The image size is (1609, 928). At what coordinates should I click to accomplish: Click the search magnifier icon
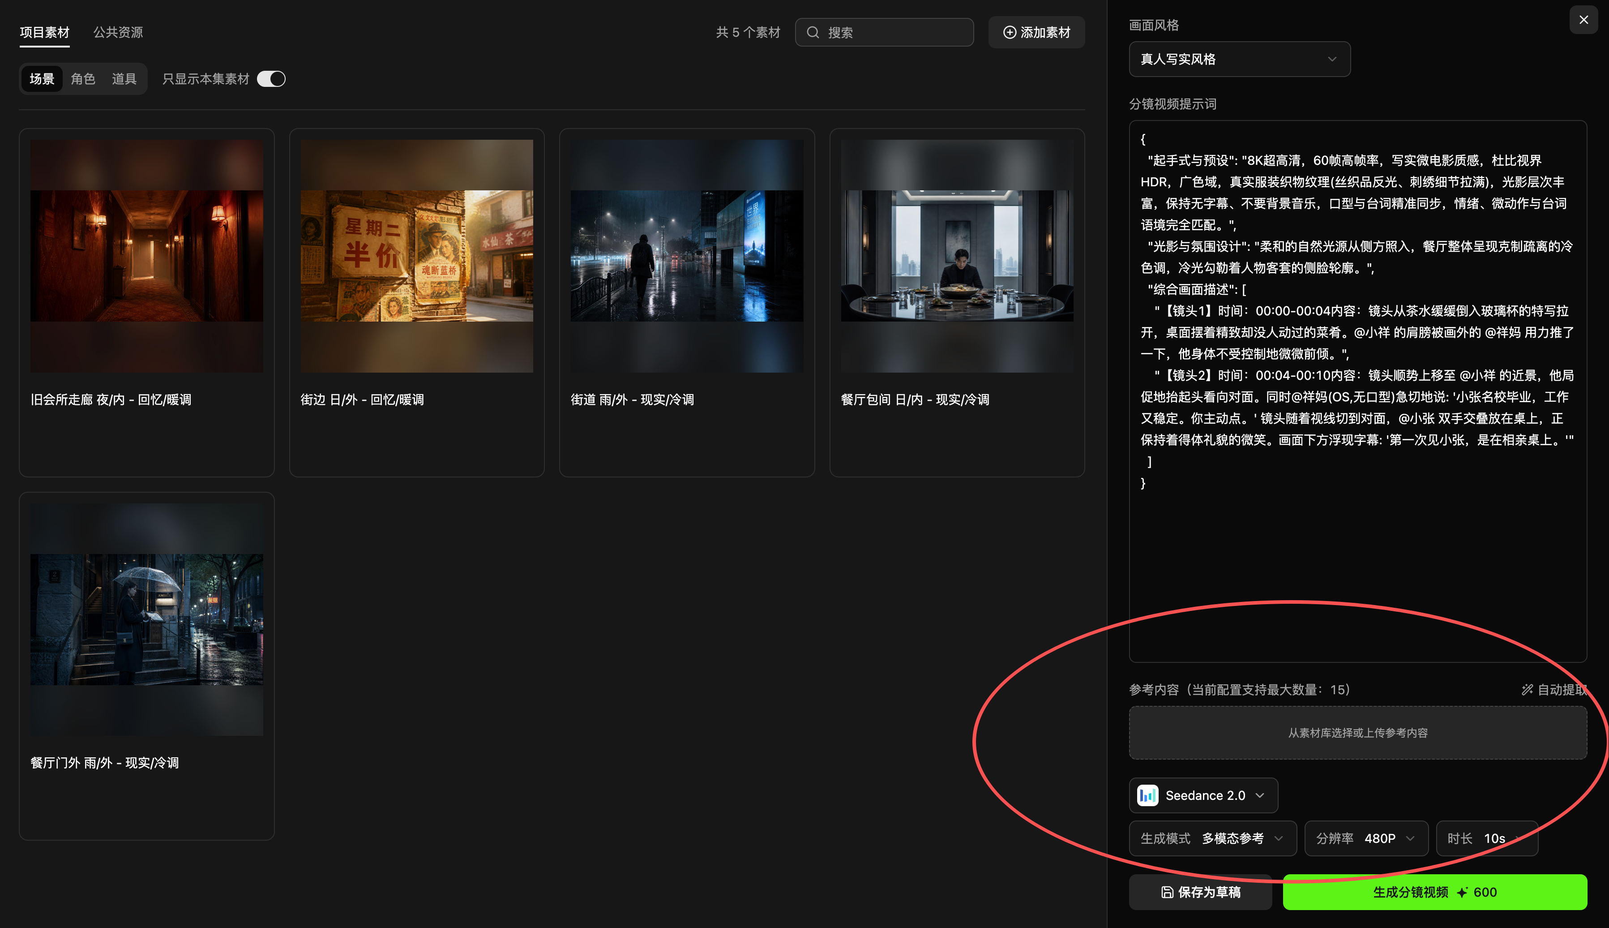point(813,33)
